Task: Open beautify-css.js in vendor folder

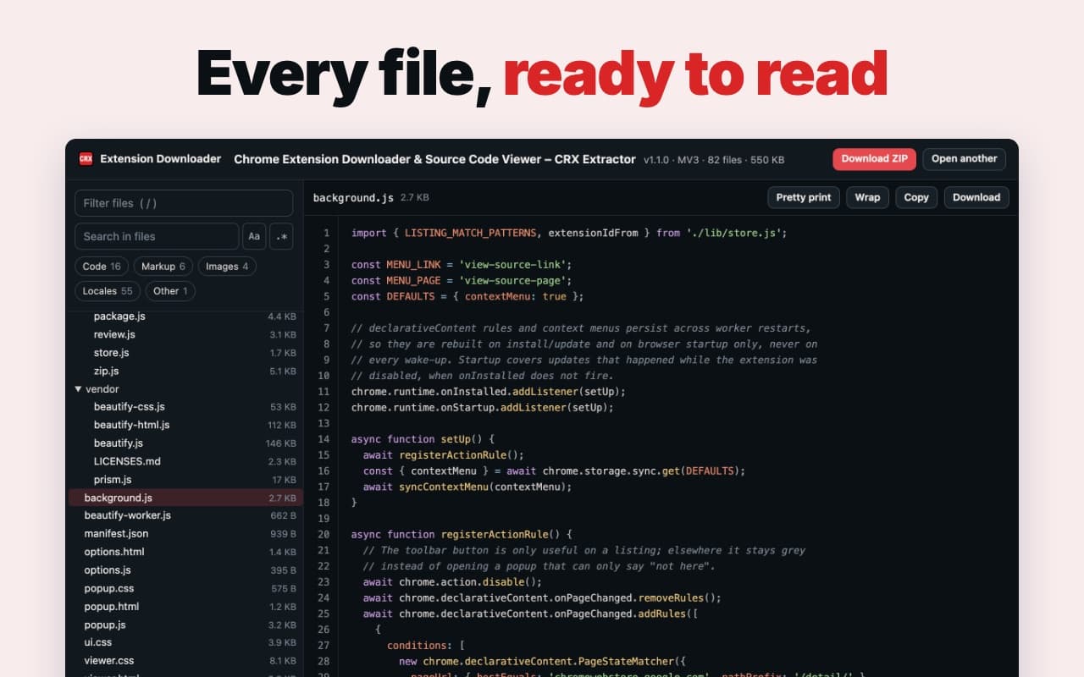Action: (x=185, y=407)
